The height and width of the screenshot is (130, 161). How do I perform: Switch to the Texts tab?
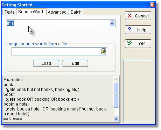(9, 12)
